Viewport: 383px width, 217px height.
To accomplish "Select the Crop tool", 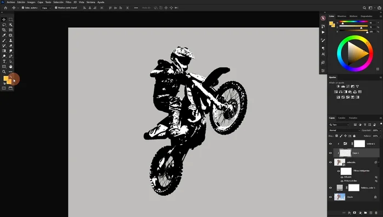I will (x=4, y=30).
